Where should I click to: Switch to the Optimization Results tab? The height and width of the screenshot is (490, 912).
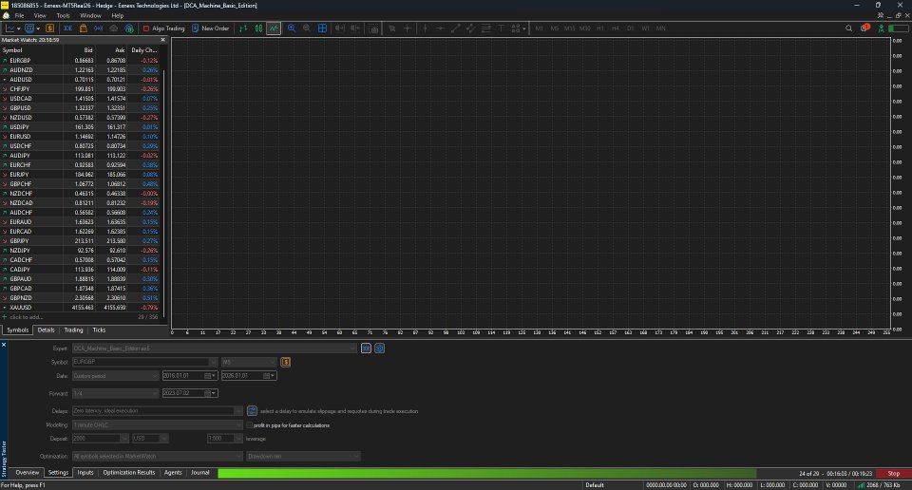129,473
